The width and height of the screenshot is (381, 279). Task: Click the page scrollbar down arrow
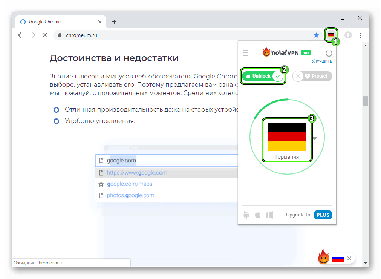(x=365, y=263)
